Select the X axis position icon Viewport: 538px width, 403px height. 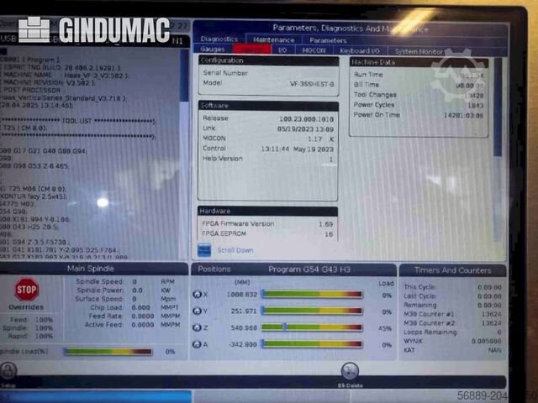(198, 295)
